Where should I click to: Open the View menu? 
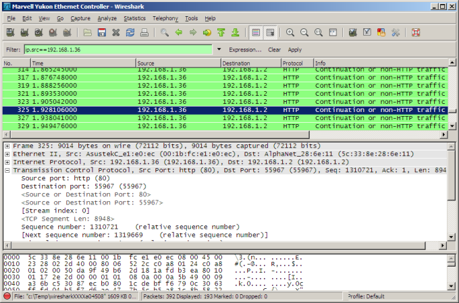coord(44,18)
